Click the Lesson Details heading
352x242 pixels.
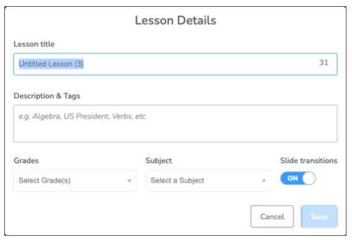(175, 20)
